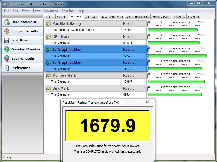
Task: Select the Disk Mark header row text
Action: point(60,89)
